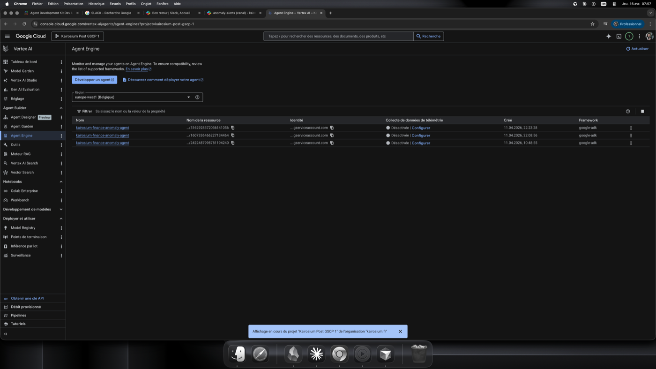Open Tutoriels in the bottom sidebar
Screen dimensions: 656x369
18,324
